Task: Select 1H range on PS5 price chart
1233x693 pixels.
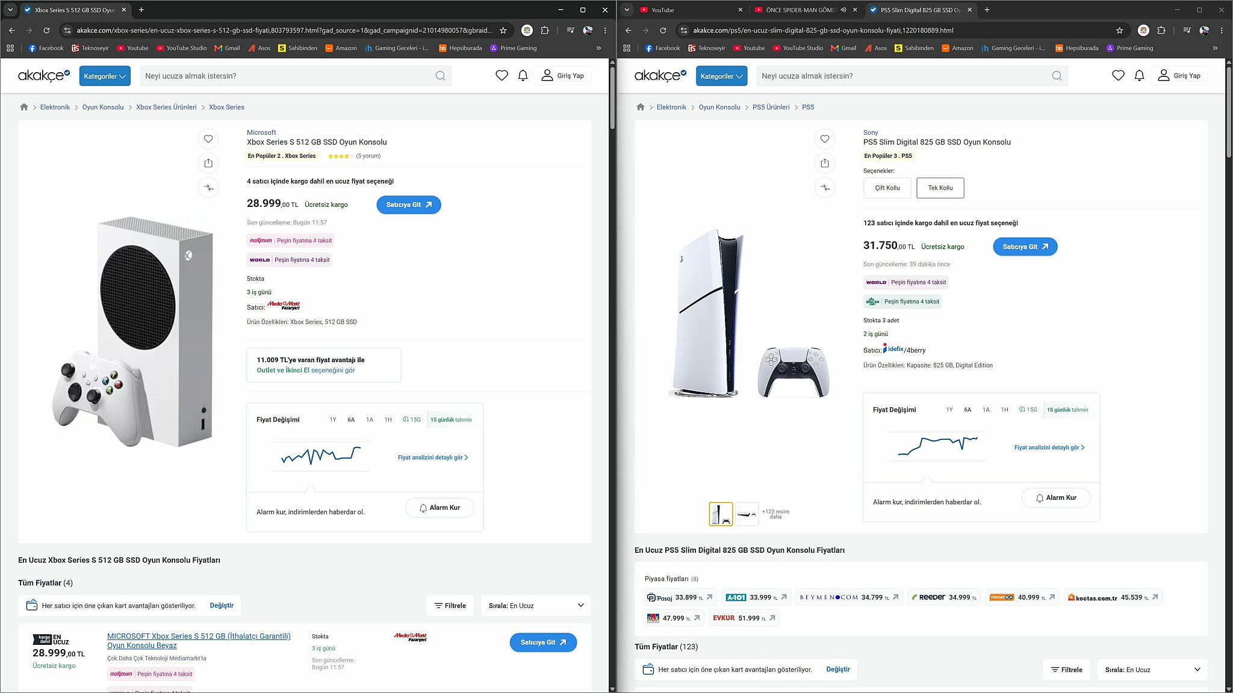Action: (x=1004, y=410)
